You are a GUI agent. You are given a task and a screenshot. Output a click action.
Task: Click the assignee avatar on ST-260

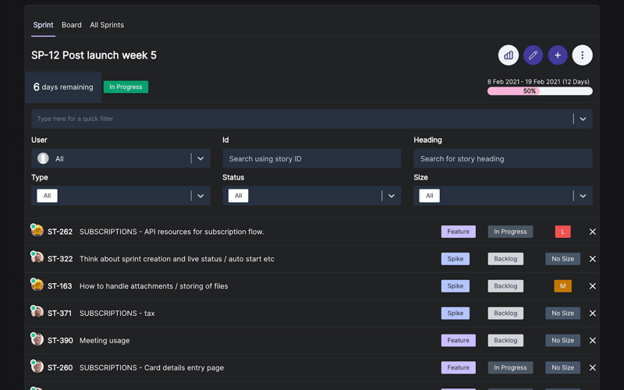[x=37, y=367]
